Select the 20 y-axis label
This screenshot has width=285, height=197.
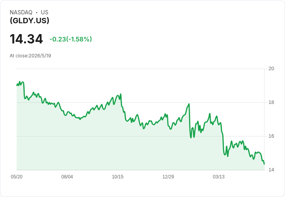(x=271, y=69)
